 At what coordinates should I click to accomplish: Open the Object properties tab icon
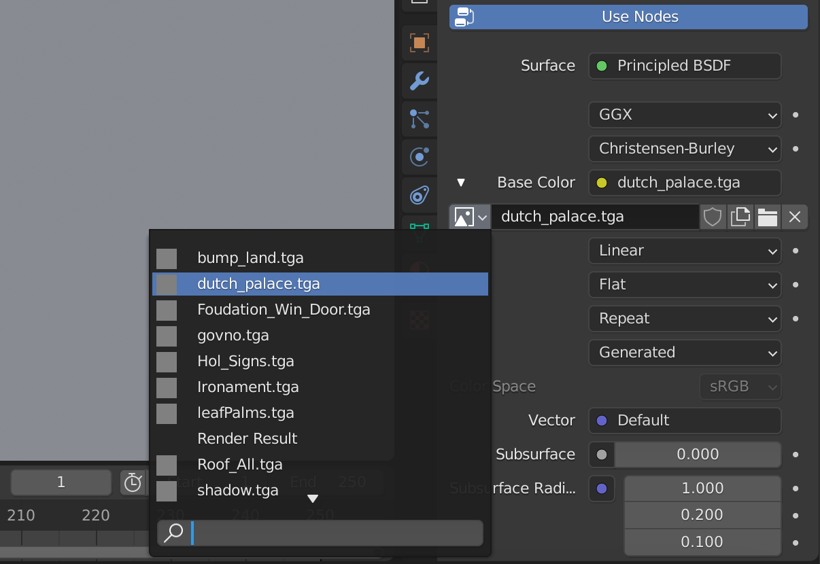(419, 43)
